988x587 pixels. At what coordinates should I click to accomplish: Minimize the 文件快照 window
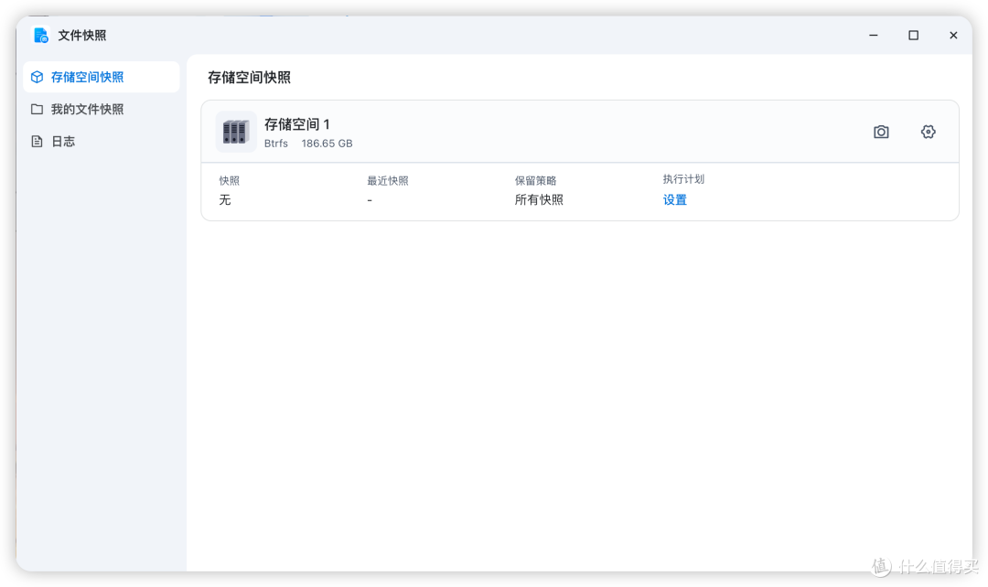(874, 36)
